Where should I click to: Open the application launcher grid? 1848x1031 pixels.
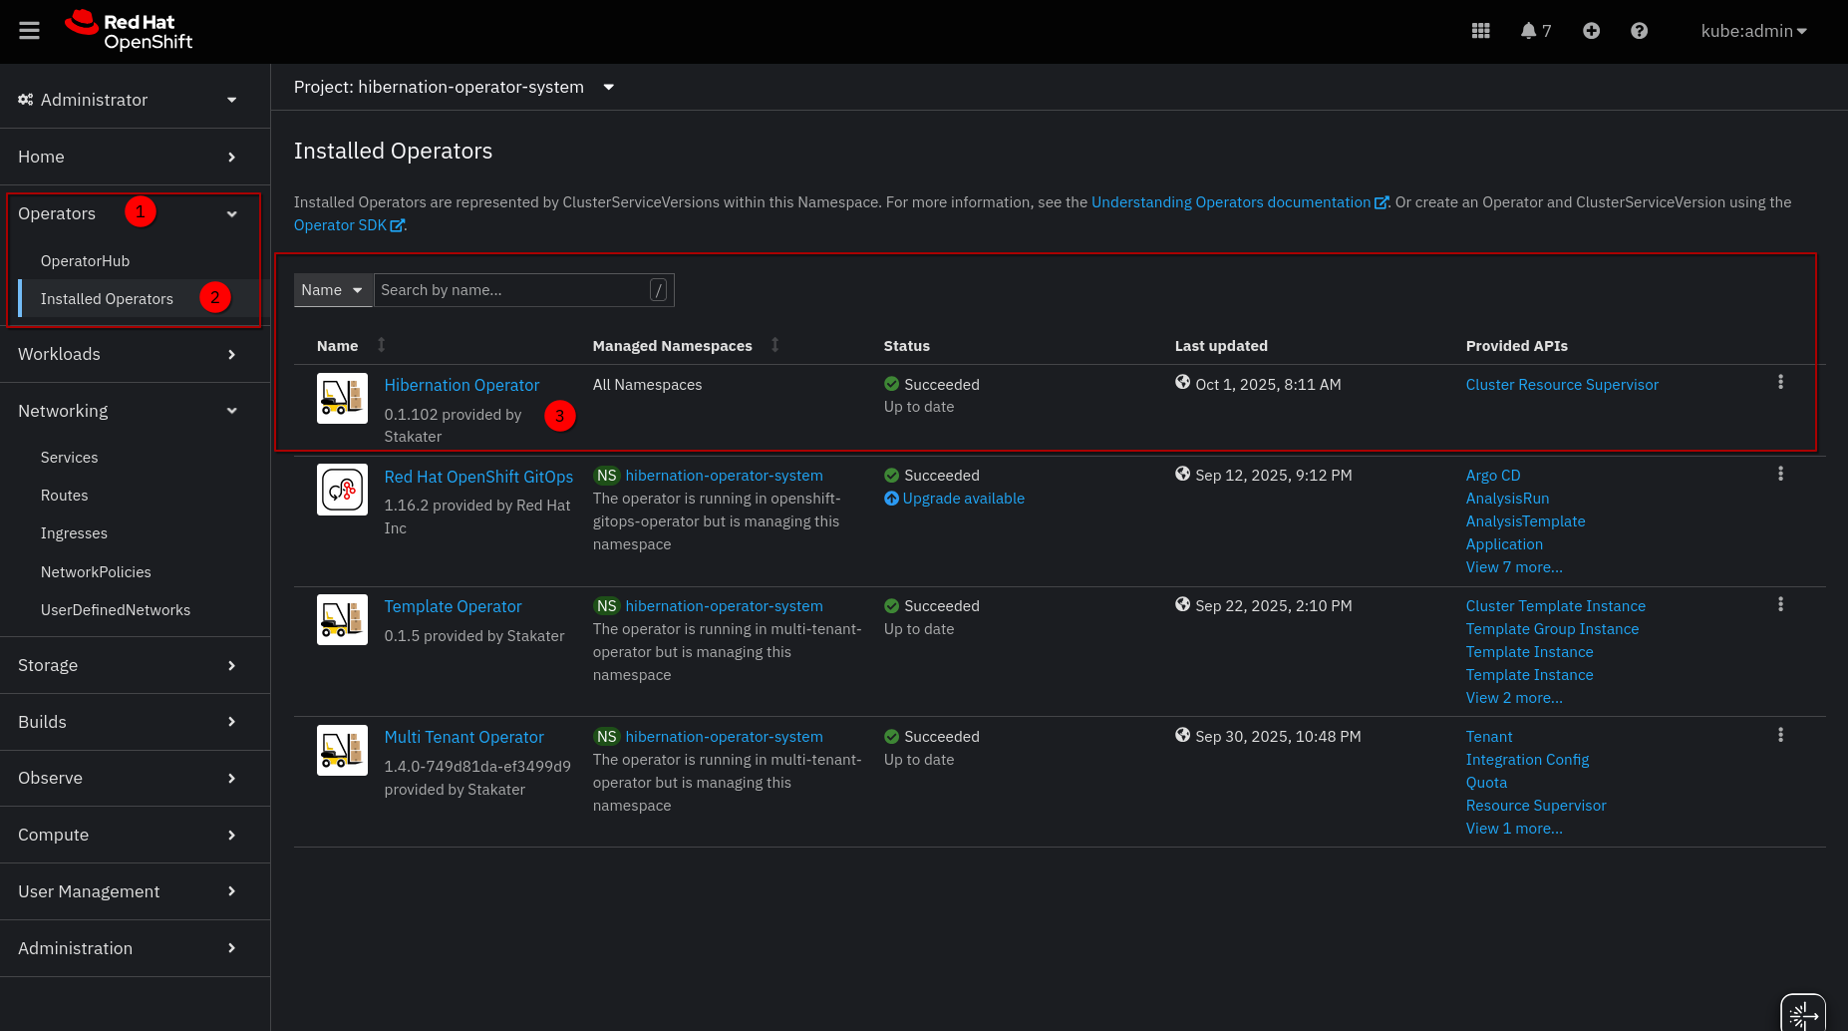pos(1480,31)
